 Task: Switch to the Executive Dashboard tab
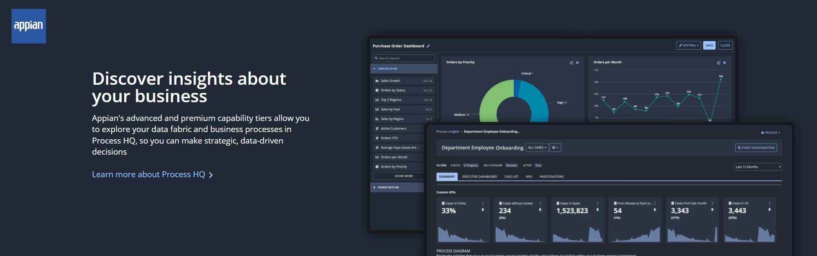click(480, 176)
